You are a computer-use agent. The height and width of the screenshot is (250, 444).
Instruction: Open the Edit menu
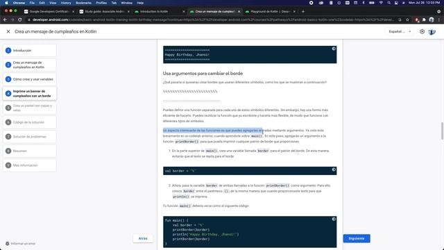[x=42, y=3]
